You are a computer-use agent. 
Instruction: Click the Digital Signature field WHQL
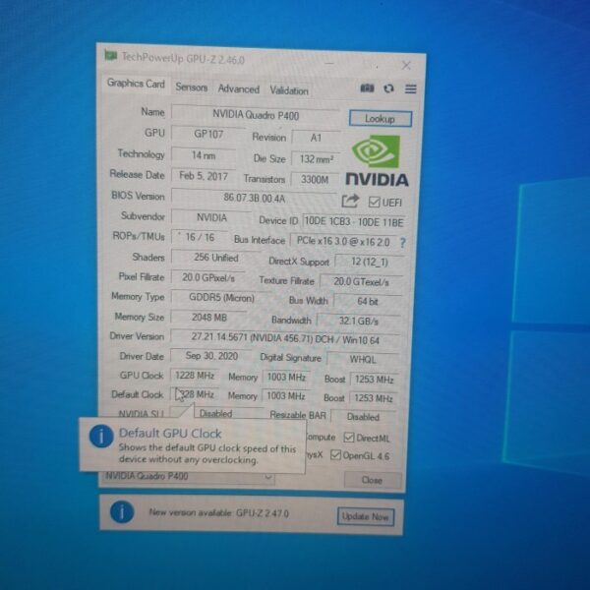(x=362, y=359)
